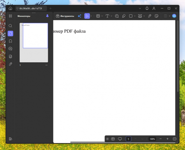This screenshot has height=150, width=185.
Task: Switch page display mode icon
Action: point(113,139)
